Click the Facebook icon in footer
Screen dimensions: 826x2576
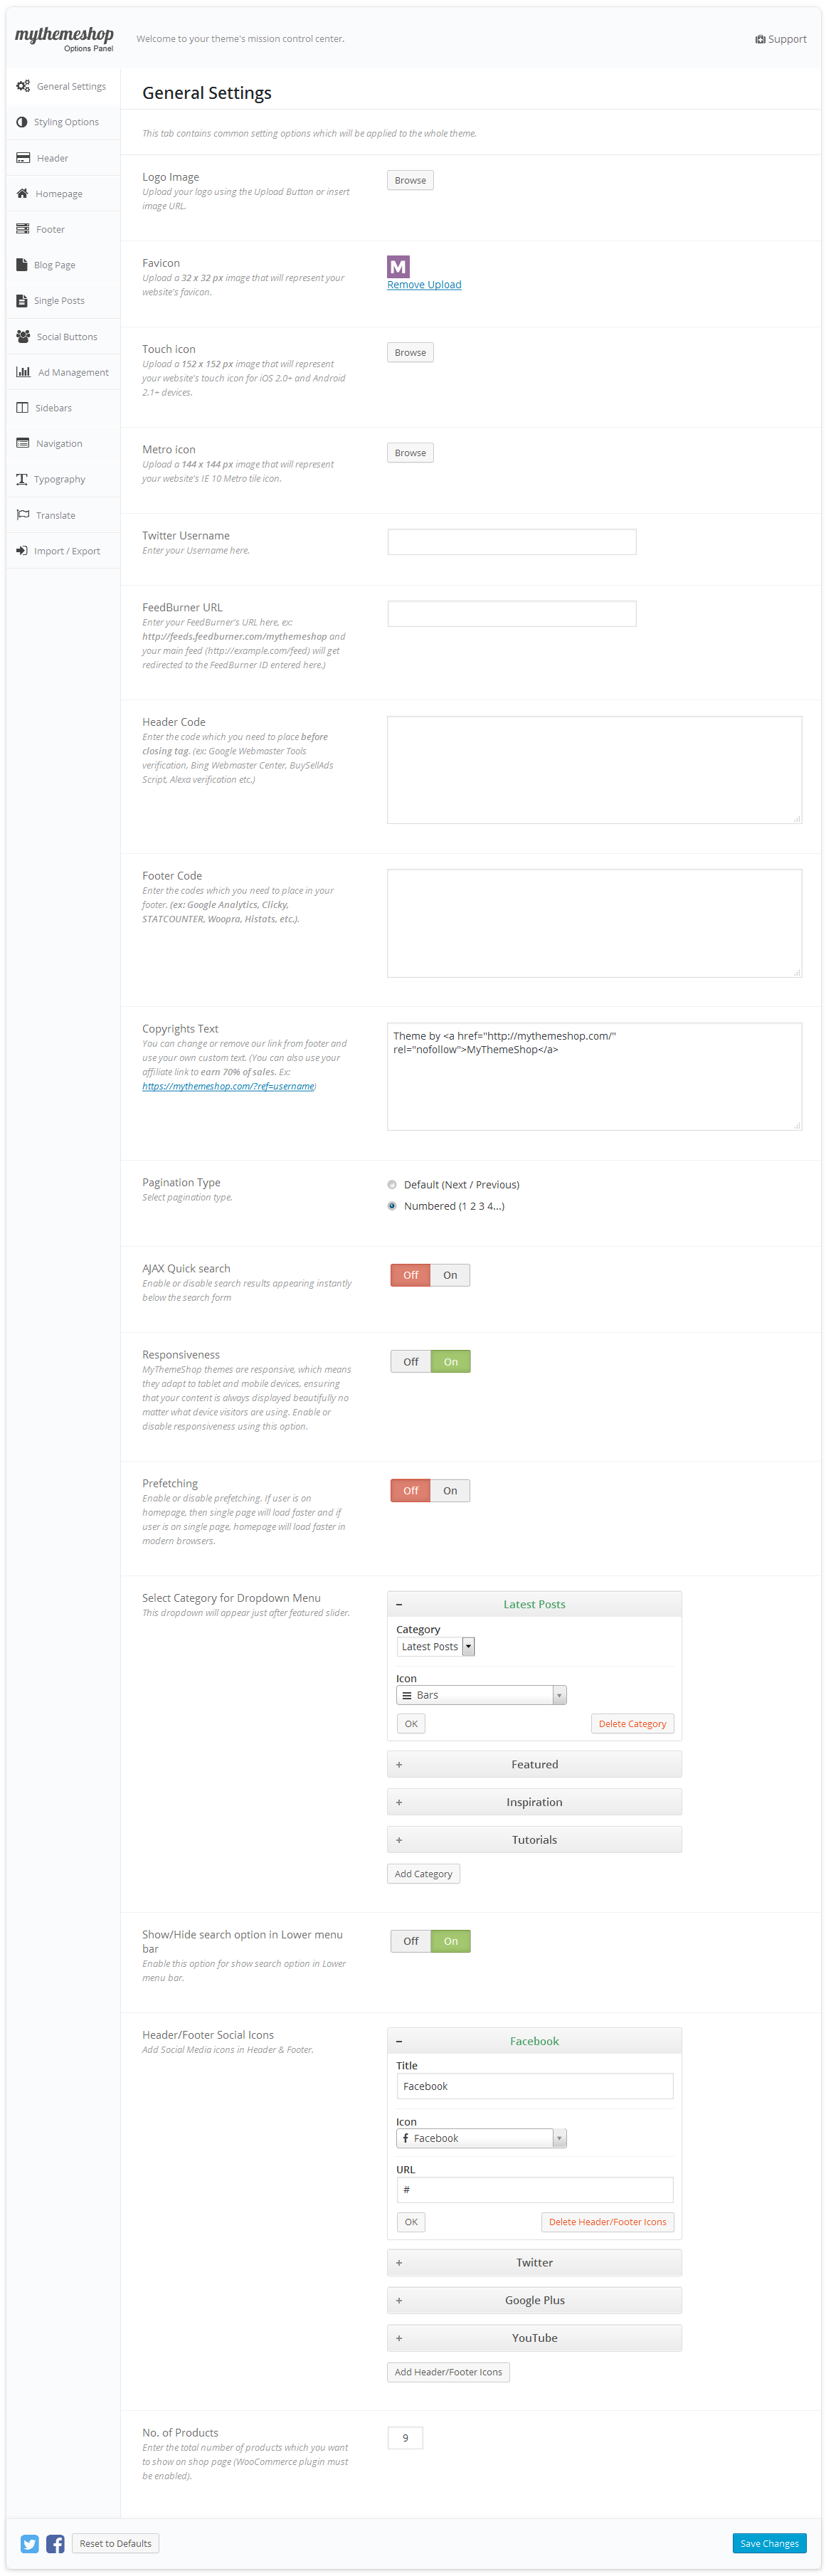(x=56, y=2543)
